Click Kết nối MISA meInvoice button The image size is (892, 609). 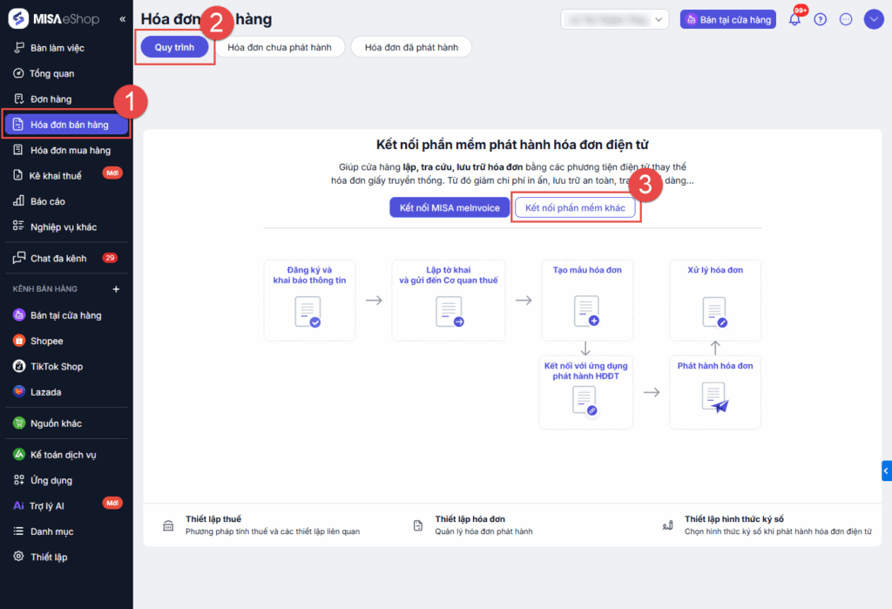pos(449,207)
